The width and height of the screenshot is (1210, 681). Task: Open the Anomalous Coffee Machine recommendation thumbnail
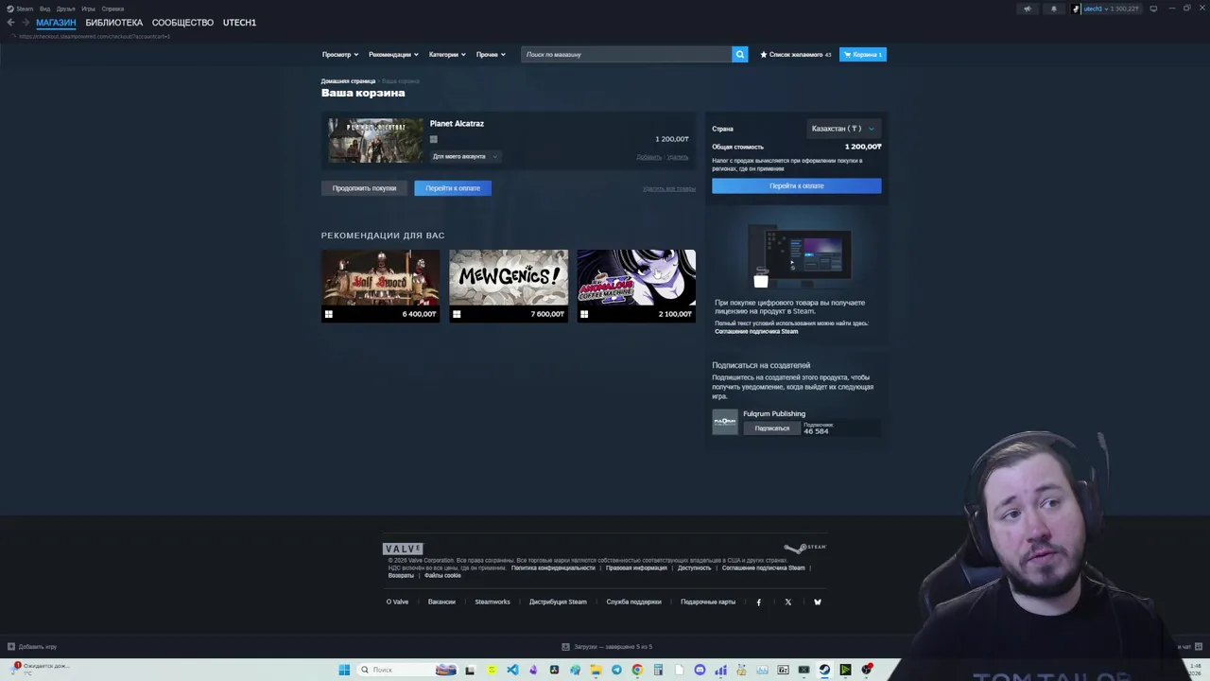(x=636, y=278)
